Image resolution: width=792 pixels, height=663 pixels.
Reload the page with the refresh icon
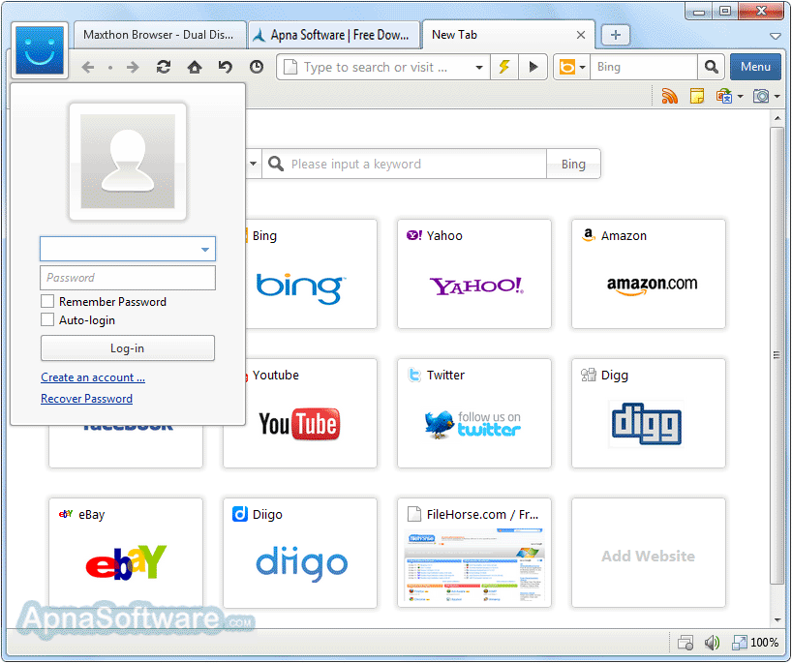pos(164,67)
